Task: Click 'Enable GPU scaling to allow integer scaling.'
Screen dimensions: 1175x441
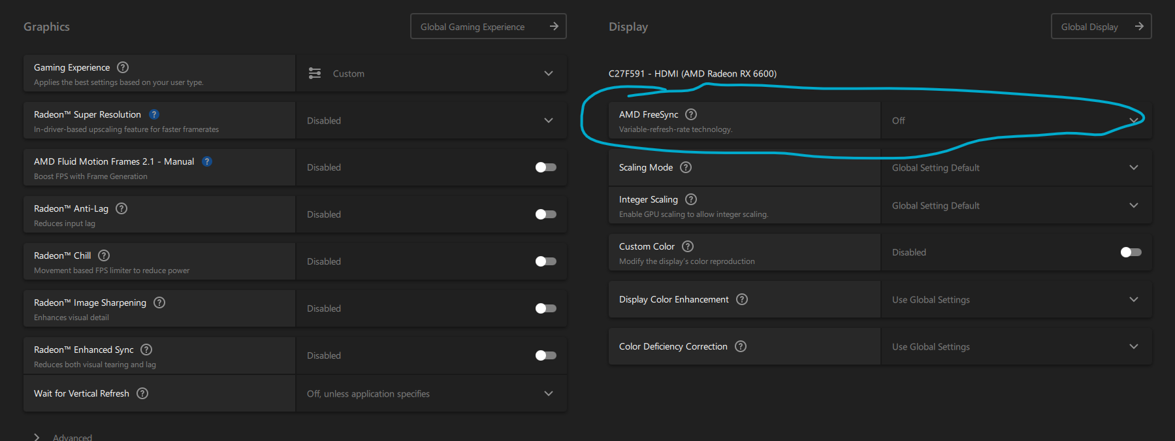Action: tap(694, 214)
